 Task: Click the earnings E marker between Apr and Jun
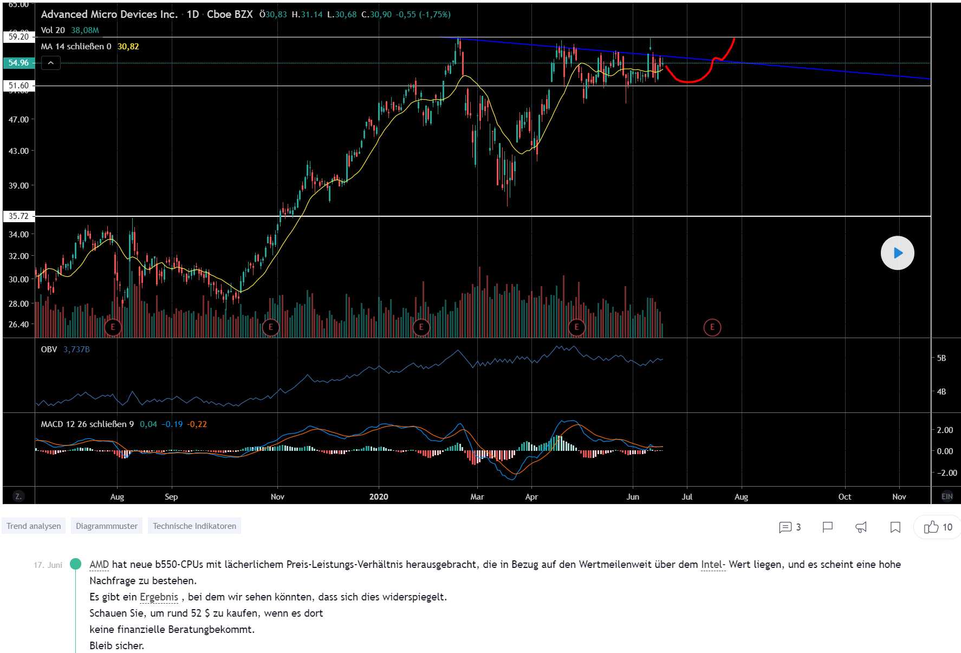[576, 327]
